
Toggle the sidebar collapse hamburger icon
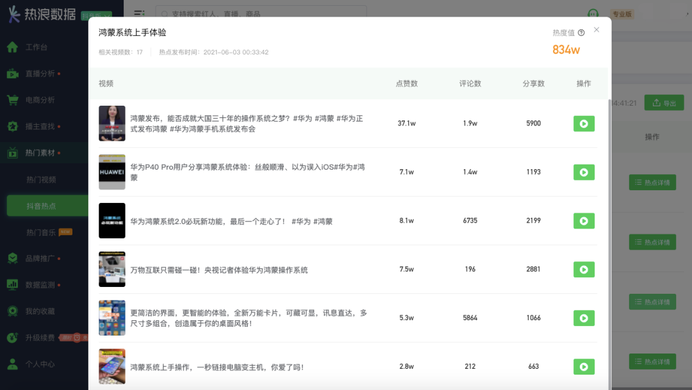(139, 13)
